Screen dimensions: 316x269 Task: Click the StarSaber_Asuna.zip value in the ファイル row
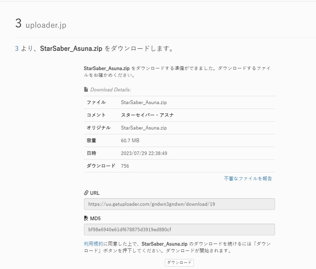point(144,102)
